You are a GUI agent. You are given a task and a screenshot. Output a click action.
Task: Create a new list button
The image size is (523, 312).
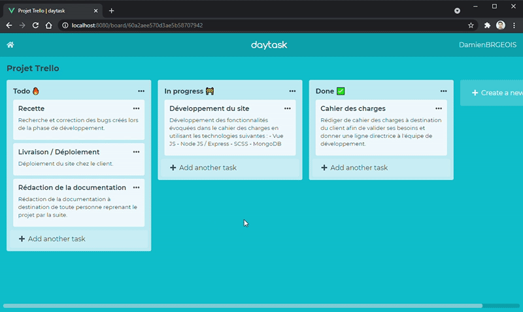point(492,93)
